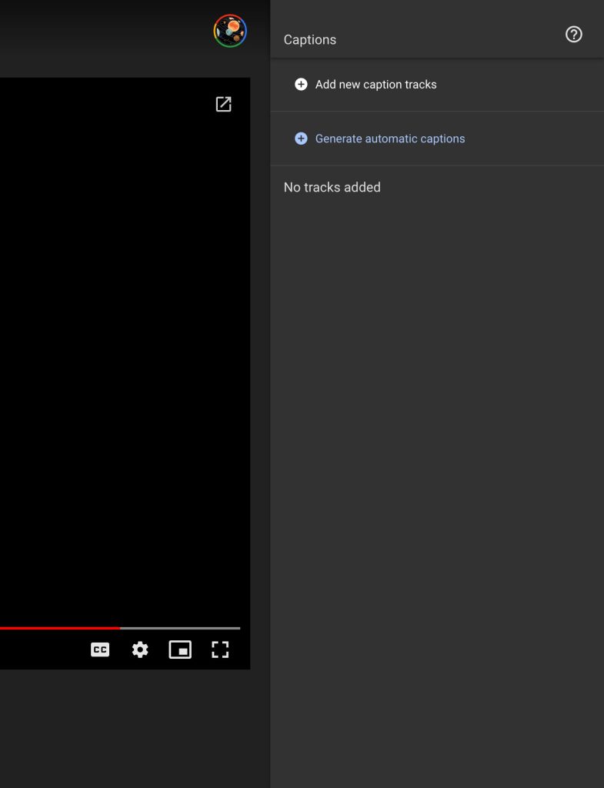Open video in new window icon
This screenshot has width=604, height=788.
[x=223, y=105]
